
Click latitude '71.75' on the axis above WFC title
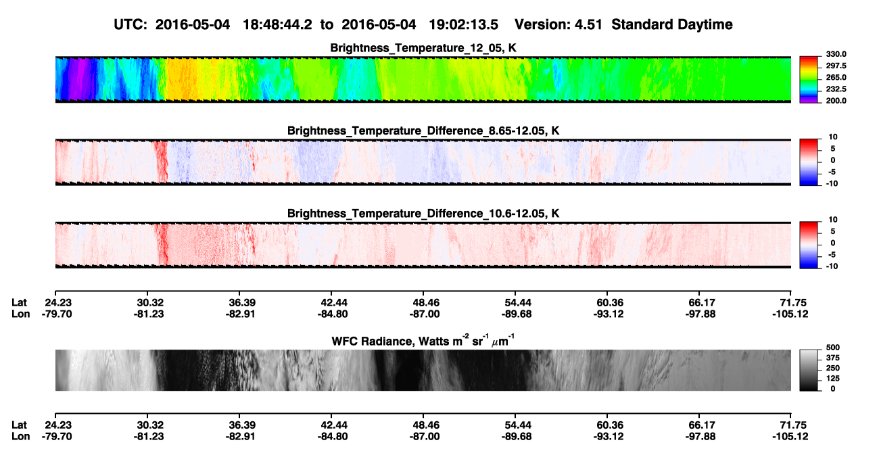click(x=792, y=302)
